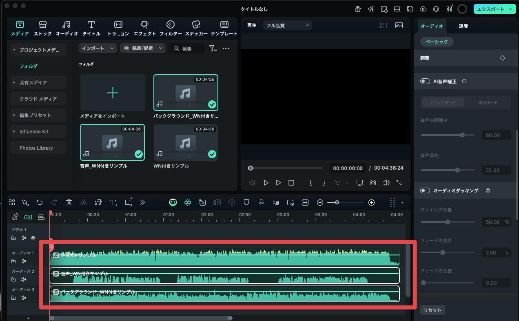Image resolution: width=519 pixels, height=321 pixels.
Task: Click the zoom-in plus icon on timeline
Action: [371, 202]
